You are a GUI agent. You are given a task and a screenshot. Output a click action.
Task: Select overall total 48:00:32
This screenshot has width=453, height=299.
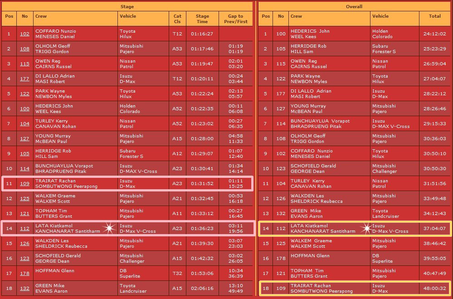click(x=435, y=288)
